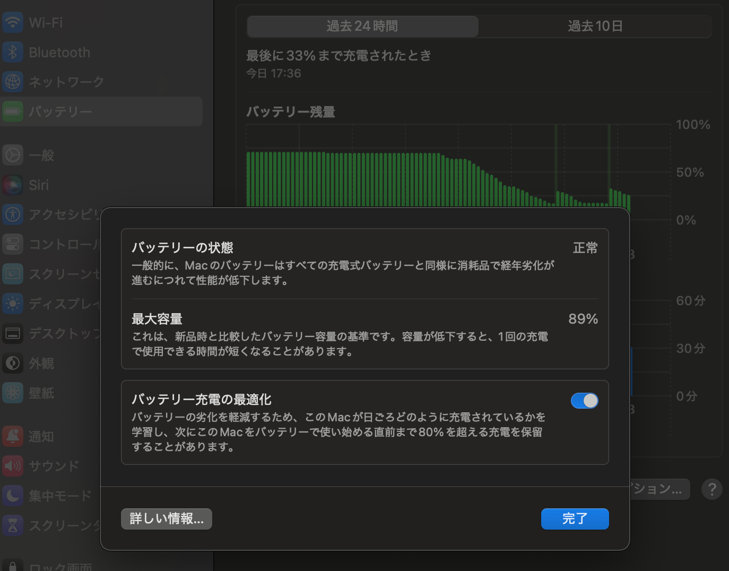Click the コントロール center toggle icon
This screenshot has width=729, height=571.
coord(13,244)
